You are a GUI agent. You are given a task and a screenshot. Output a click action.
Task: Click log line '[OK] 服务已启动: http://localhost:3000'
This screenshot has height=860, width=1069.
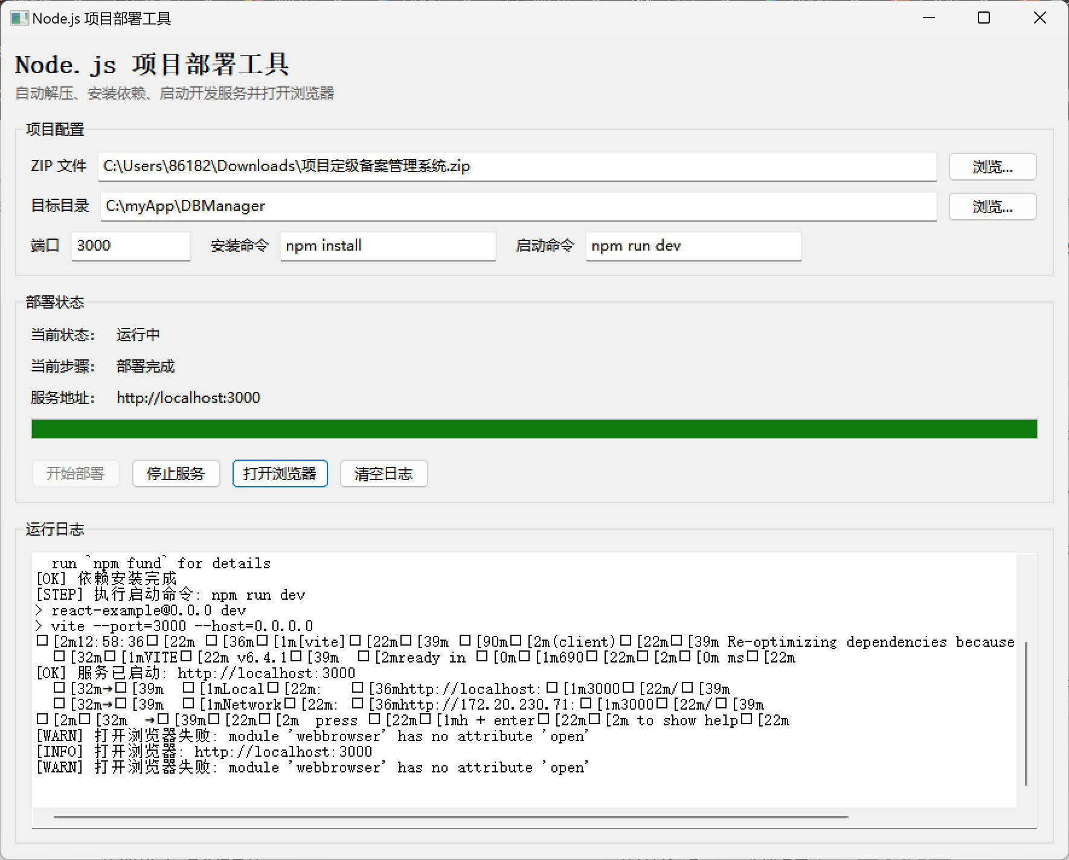196,673
